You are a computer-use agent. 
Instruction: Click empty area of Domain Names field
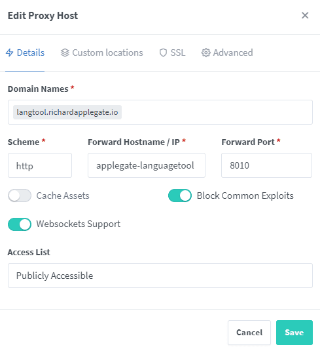(217, 112)
